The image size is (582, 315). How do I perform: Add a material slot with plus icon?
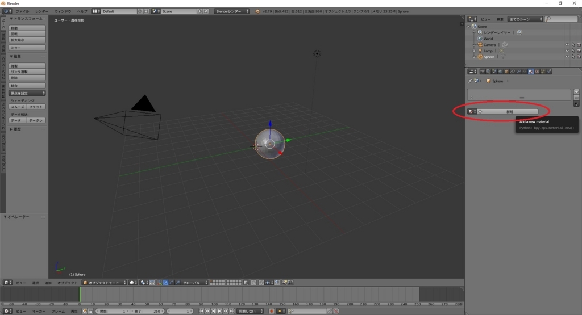(x=576, y=91)
